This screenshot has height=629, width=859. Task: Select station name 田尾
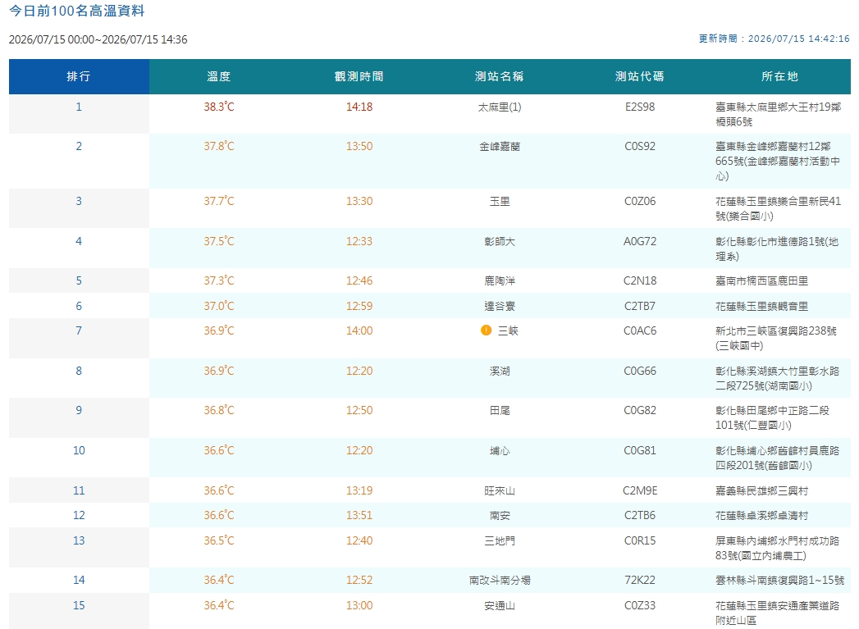500,411
